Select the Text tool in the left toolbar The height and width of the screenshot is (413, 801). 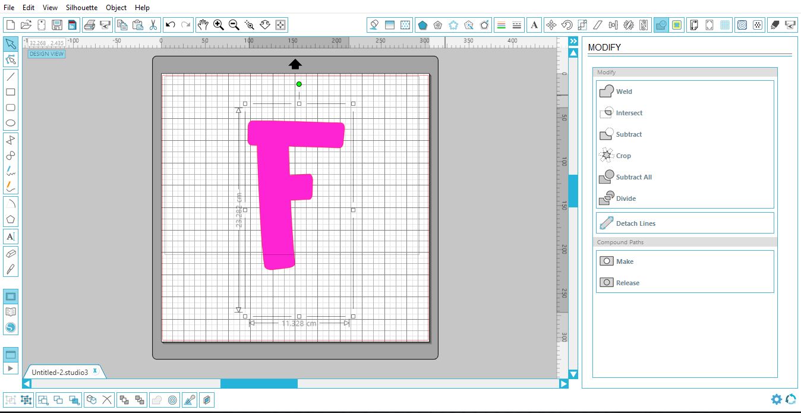coord(10,237)
